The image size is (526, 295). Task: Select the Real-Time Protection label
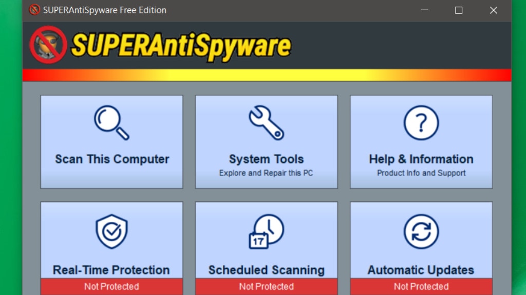(111, 270)
